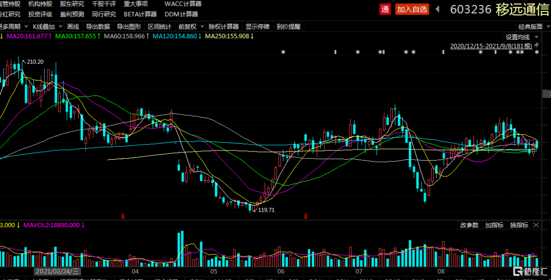Click the 210.20 high price label

35,62
